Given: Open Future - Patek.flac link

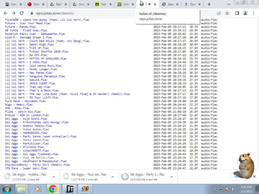Looking at the screenshot, I should tap(20, 27).
